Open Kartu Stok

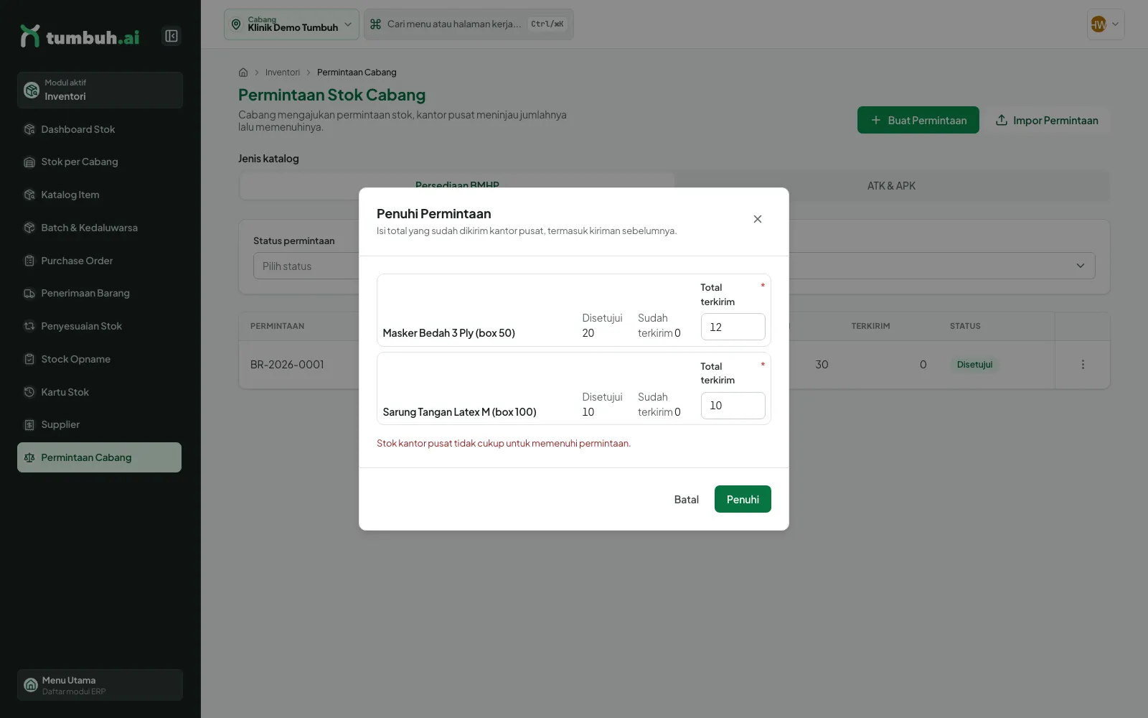tap(99, 392)
